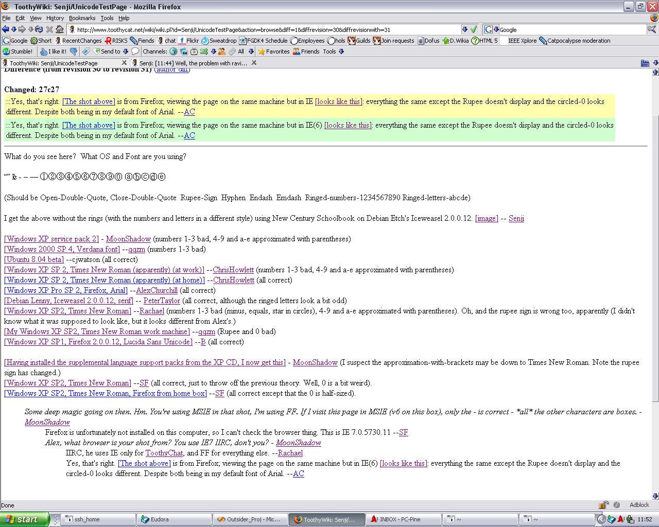The image size is (659, 527).
Task: Click the search magnifier icon
Action: (652, 29)
